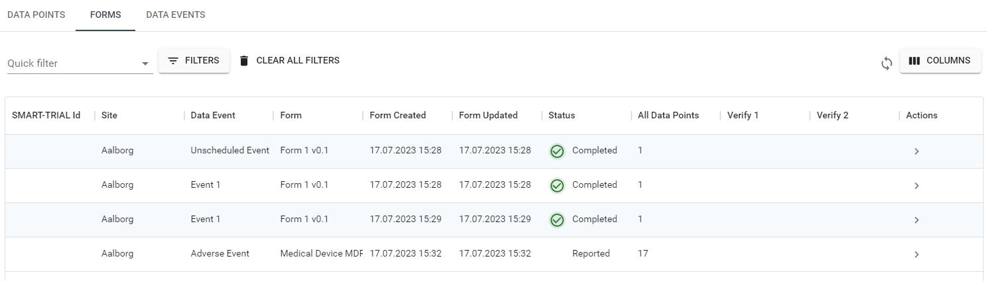Open the Adverse Event row action arrow
This screenshot has height=281, width=987.
[x=916, y=255]
